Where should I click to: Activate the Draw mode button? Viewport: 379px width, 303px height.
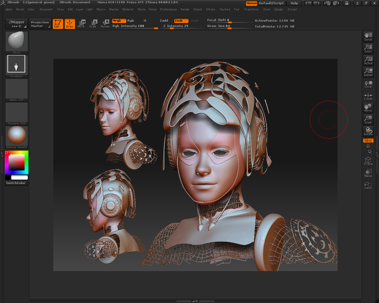point(70,24)
